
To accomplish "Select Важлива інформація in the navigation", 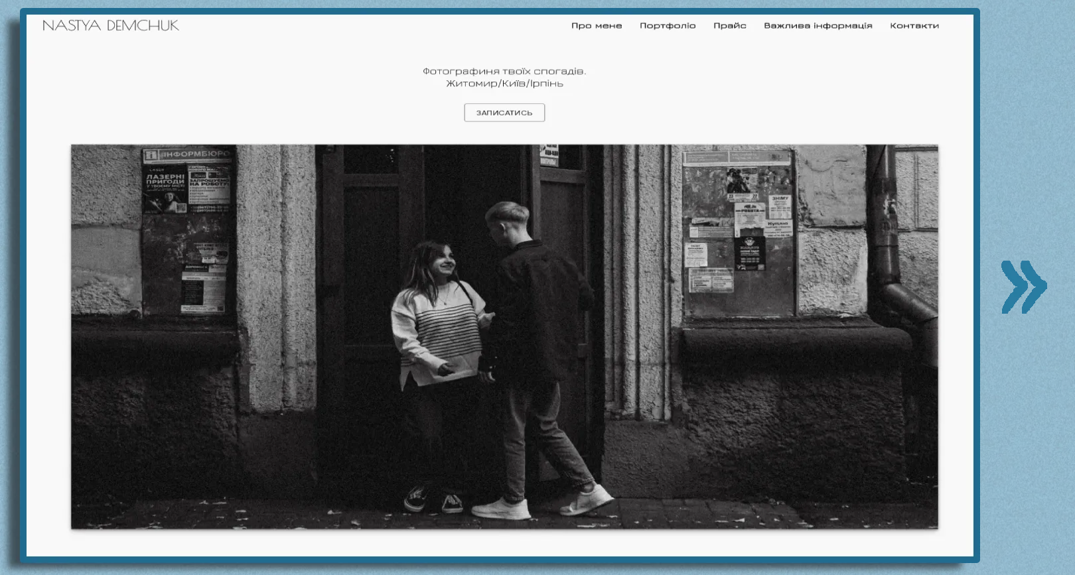I will click(818, 26).
